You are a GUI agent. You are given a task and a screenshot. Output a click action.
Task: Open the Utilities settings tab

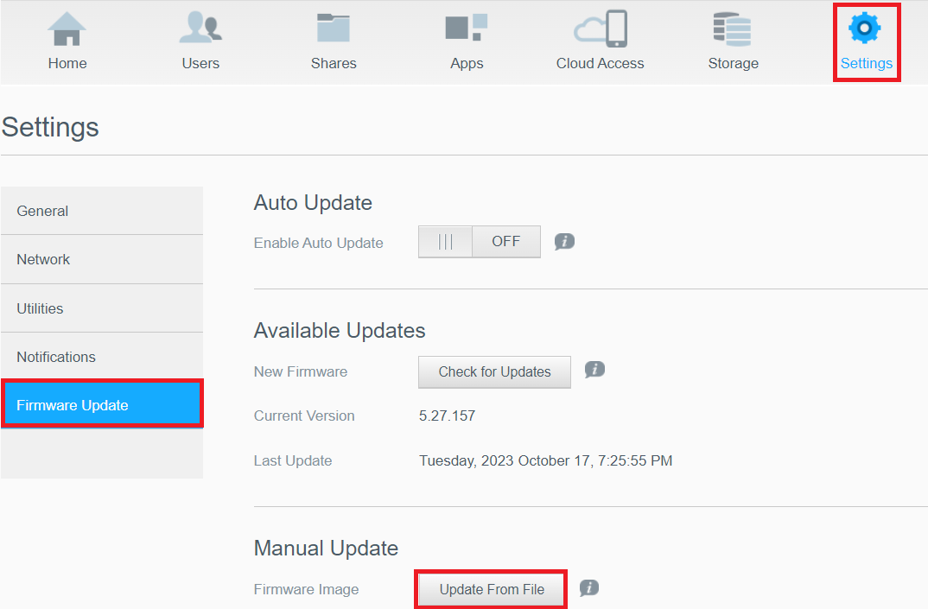click(102, 308)
